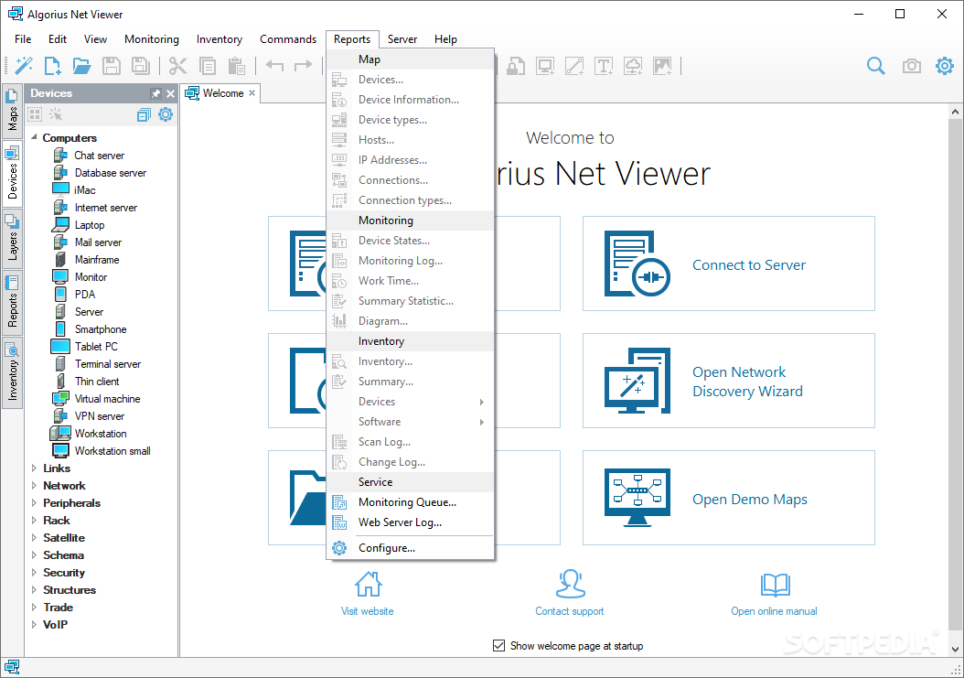The width and height of the screenshot is (964, 678).
Task: Select Workstation small device
Action: pos(112,451)
